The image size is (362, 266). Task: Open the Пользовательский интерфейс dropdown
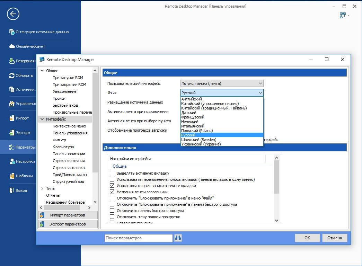(222, 83)
